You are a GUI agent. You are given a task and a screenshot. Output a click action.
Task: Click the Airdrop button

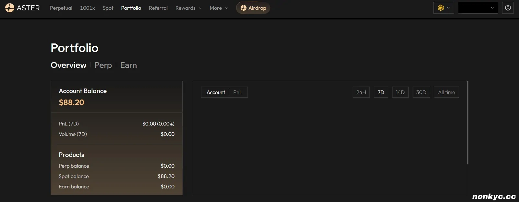pos(253,8)
